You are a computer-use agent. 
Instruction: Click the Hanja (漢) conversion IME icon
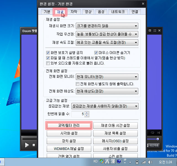(112, 162)
